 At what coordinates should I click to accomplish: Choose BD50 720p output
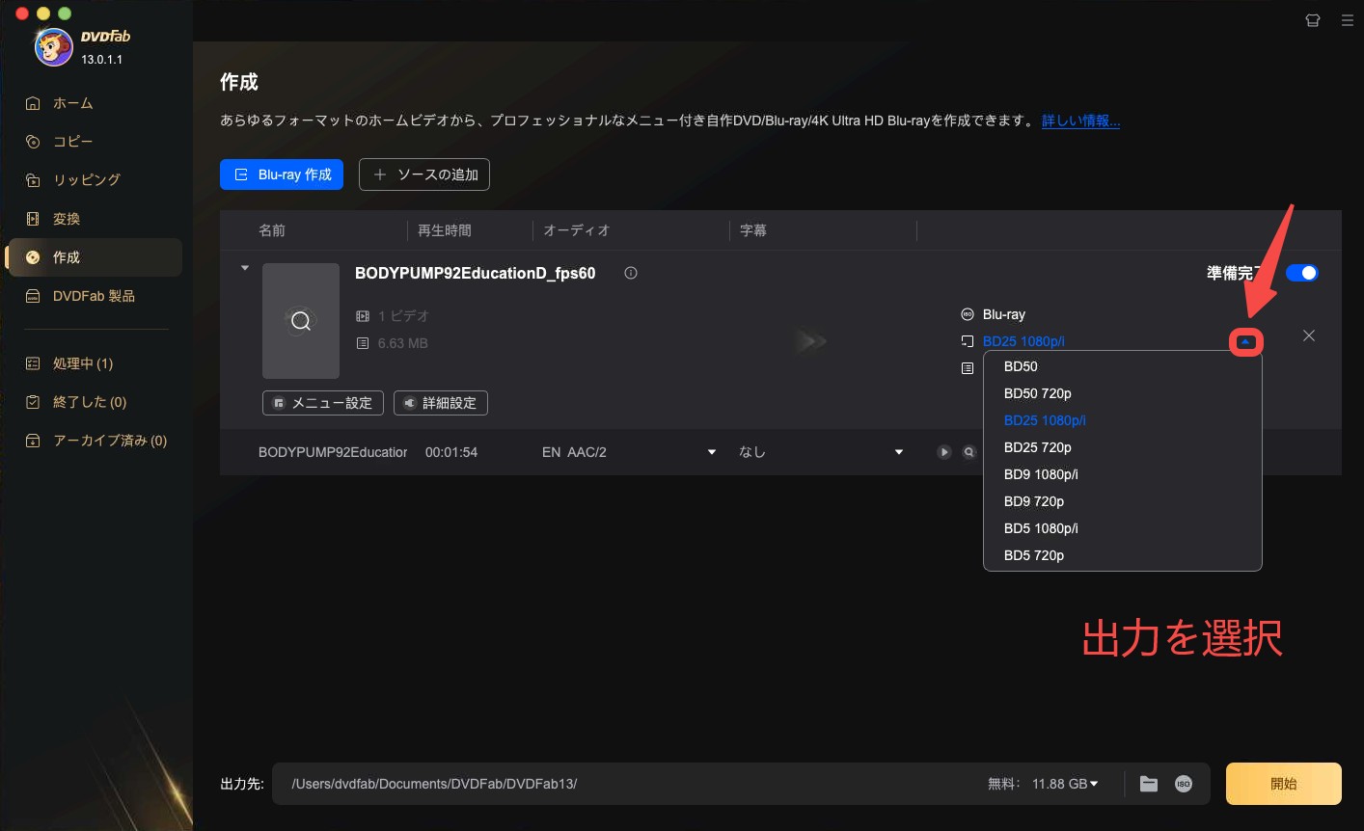[x=1123, y=393]
